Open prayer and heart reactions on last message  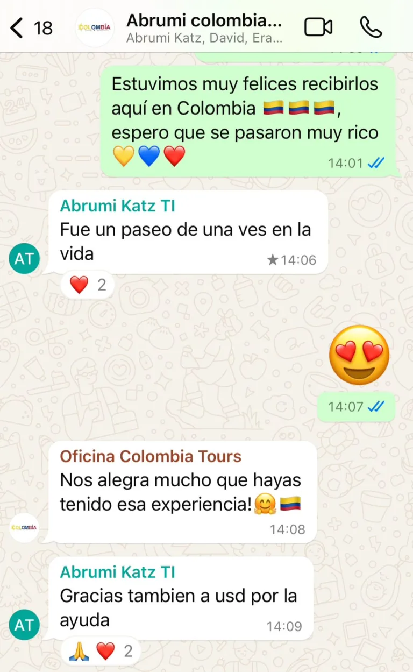[x=101, y=651]
